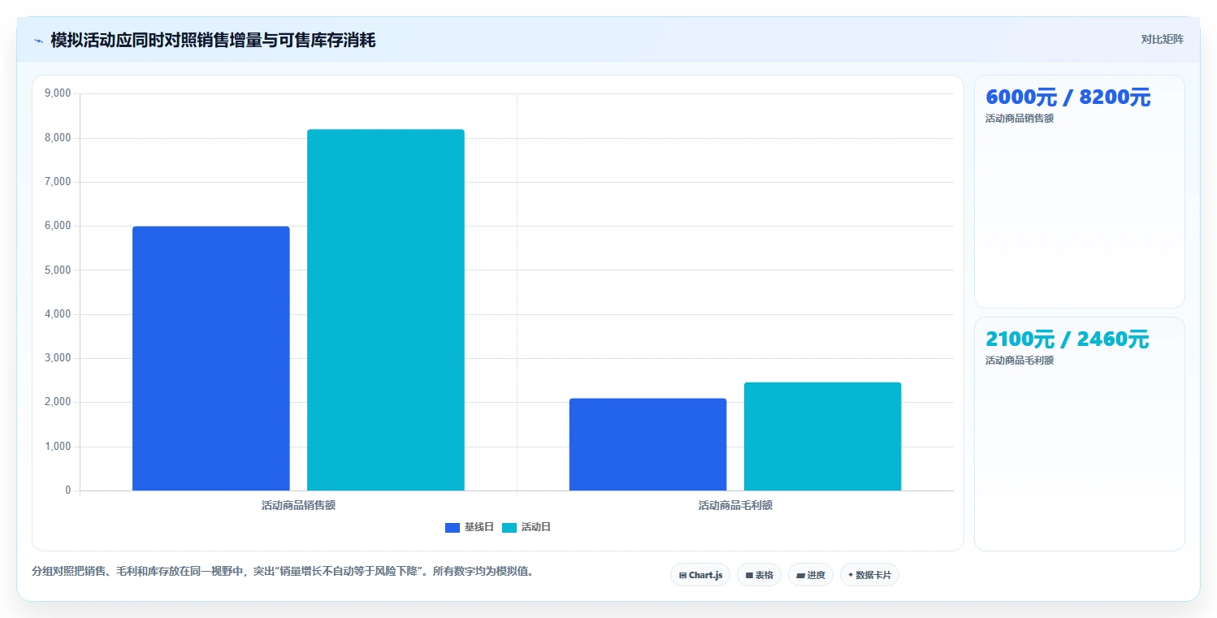
Task: Click the 2100元 / 2460元 card value
Action: click(x=1067, y=339)
